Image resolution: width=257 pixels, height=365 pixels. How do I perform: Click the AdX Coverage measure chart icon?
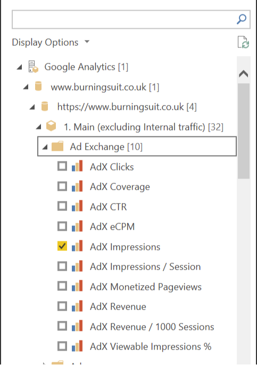[x=77, y=186]
